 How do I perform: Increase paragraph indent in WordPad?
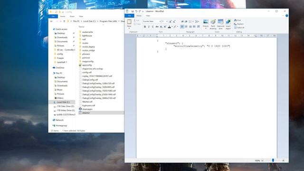pos(186,21)
